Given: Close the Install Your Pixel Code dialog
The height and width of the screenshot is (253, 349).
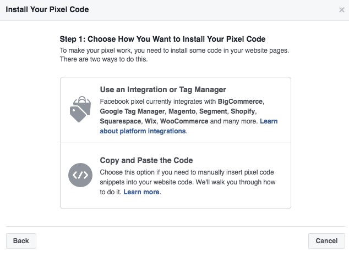Looking at the screenshot, I should (x=342, y=10).
